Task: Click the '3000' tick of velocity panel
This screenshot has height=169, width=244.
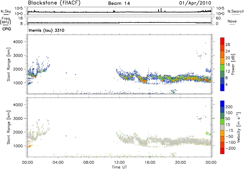Action: 18,118
